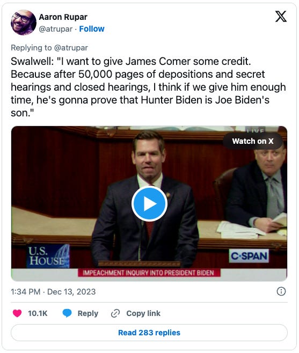Image resolution: width=299 pixels, height=353 pixels.
Task: Click the tweet text about James Comer
Action: [x=148, y=87]
